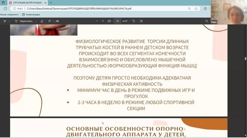This screenshot has width=247, height=138.
Task: Click the line 2-3 ЧАСА В НЕДЕЛЮ
Action: coord(136,102)
